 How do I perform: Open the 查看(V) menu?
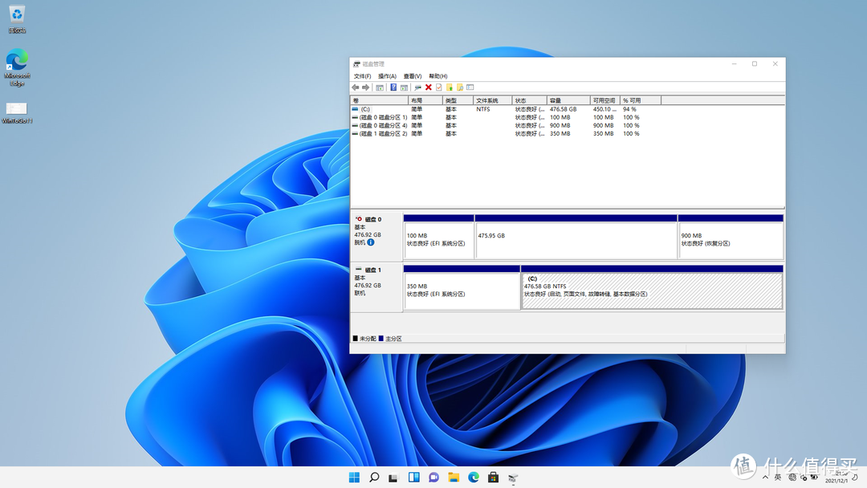coord(413,76)
